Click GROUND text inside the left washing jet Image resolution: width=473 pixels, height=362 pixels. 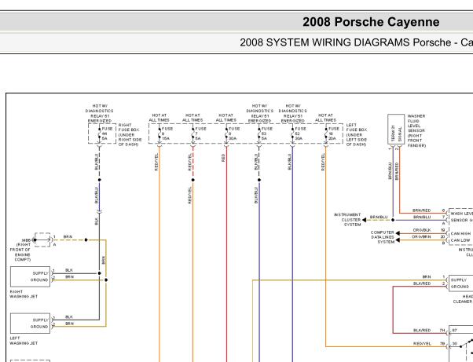pos(39,327)
